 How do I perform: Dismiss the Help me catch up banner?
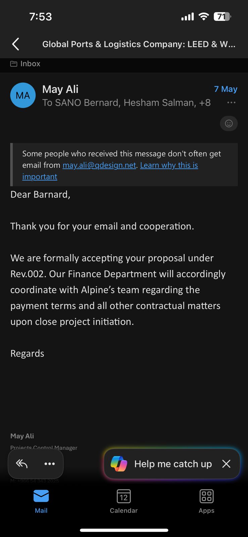pos(227,464)
